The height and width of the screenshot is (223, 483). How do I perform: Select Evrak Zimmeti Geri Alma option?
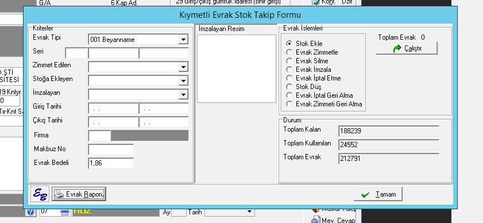(289, 104)
